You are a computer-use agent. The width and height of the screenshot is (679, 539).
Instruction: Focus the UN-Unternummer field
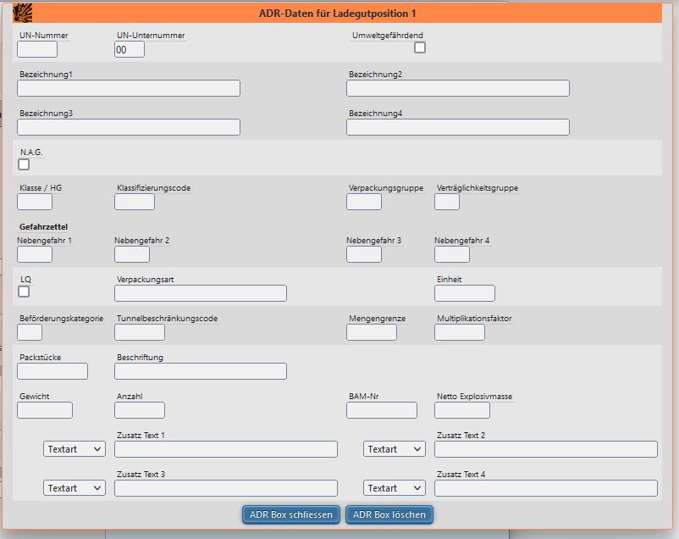click(130, 49)
